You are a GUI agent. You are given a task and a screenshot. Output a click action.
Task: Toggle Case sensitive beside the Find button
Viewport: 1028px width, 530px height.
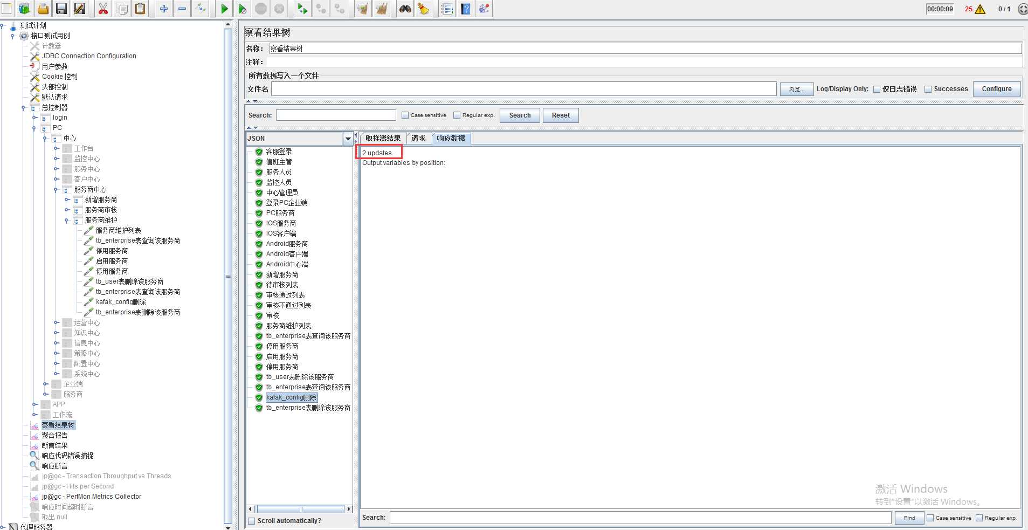tap(930, 518)
